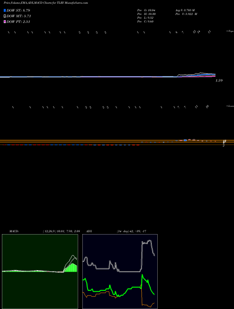Image resolution: width=234 pixels, height=309 pixels.
Task: Click the ADX panel label
Action: click(89, 231)
